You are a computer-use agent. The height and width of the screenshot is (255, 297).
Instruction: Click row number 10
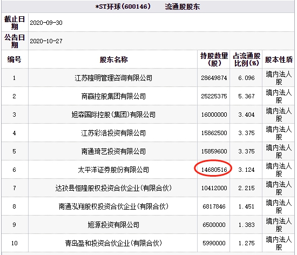click(x=14, y=243)
